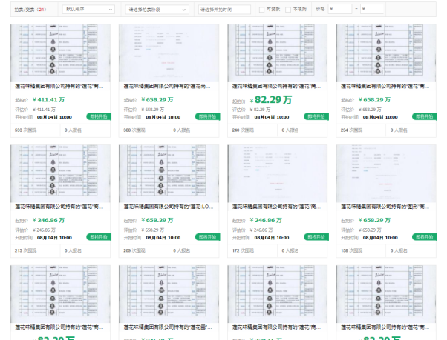Open the 莲花 LO... listing title link
Screen dimensions: 447x340
click(x=169, y=207)
